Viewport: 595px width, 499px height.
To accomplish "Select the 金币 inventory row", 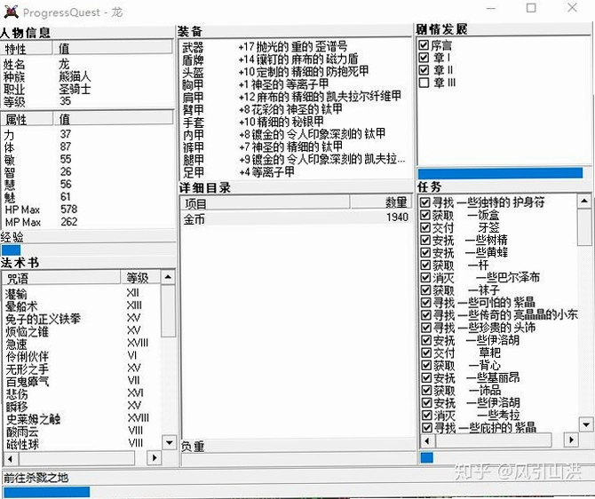I will tap(297, 218).
